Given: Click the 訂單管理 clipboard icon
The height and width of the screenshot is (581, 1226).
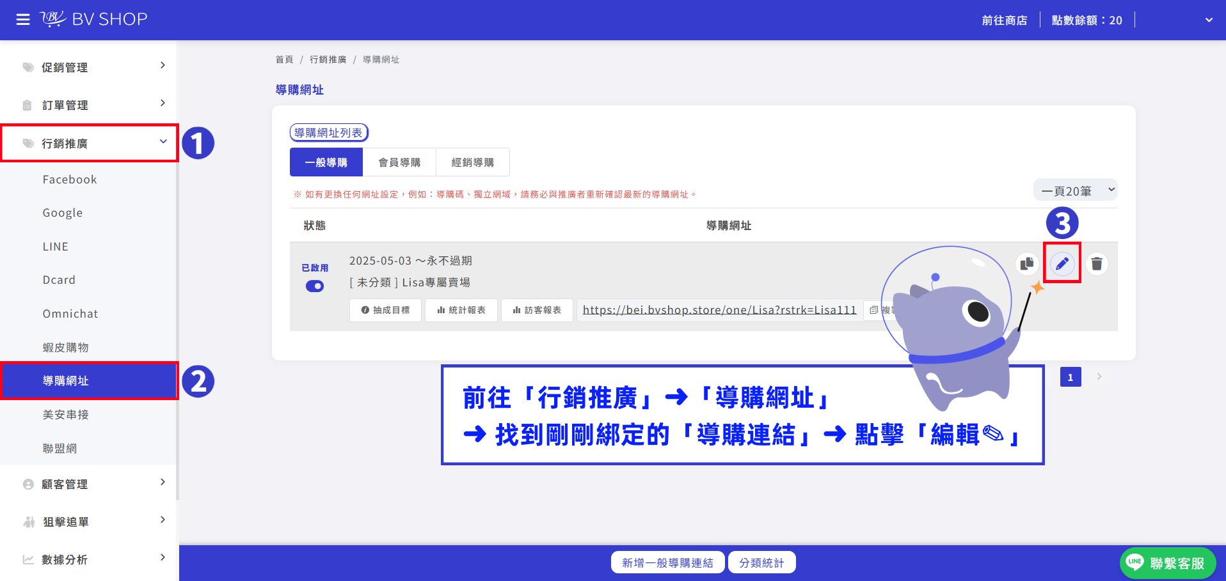Looking at the screenshot, I should coord(27,105).
